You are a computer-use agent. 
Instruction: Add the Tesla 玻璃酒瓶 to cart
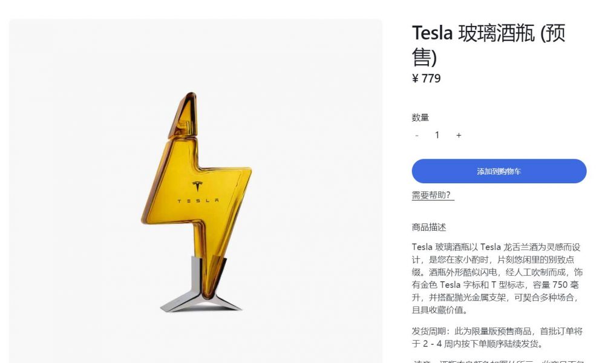(499, 171)
